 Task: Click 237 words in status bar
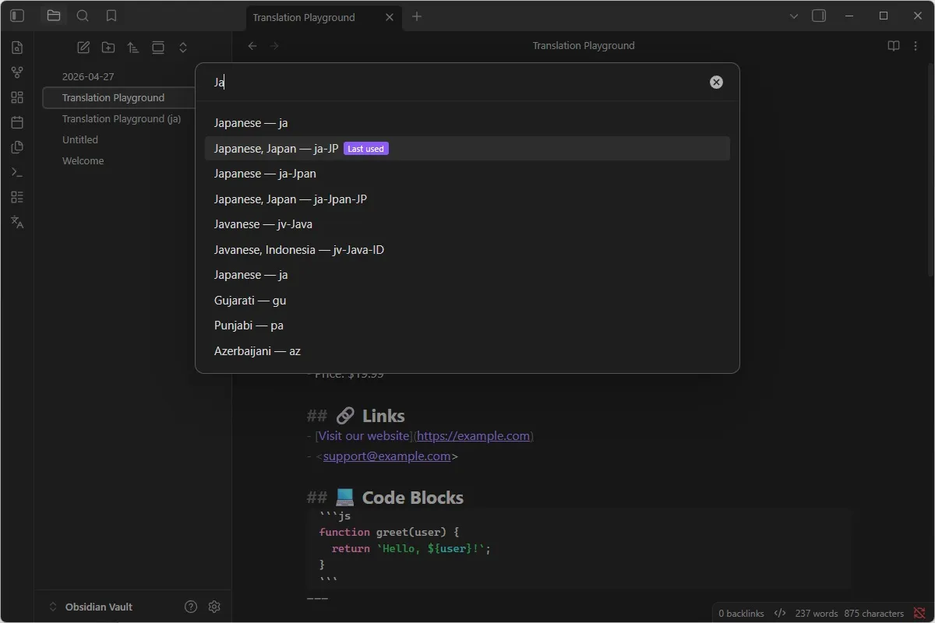[817, 614]
